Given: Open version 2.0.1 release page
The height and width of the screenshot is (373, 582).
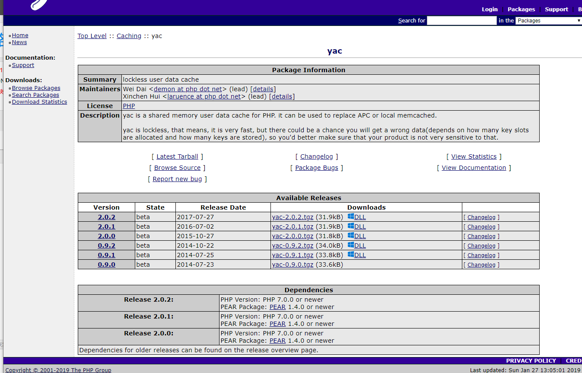Looking at the screenshot, I should pos(107,226).
